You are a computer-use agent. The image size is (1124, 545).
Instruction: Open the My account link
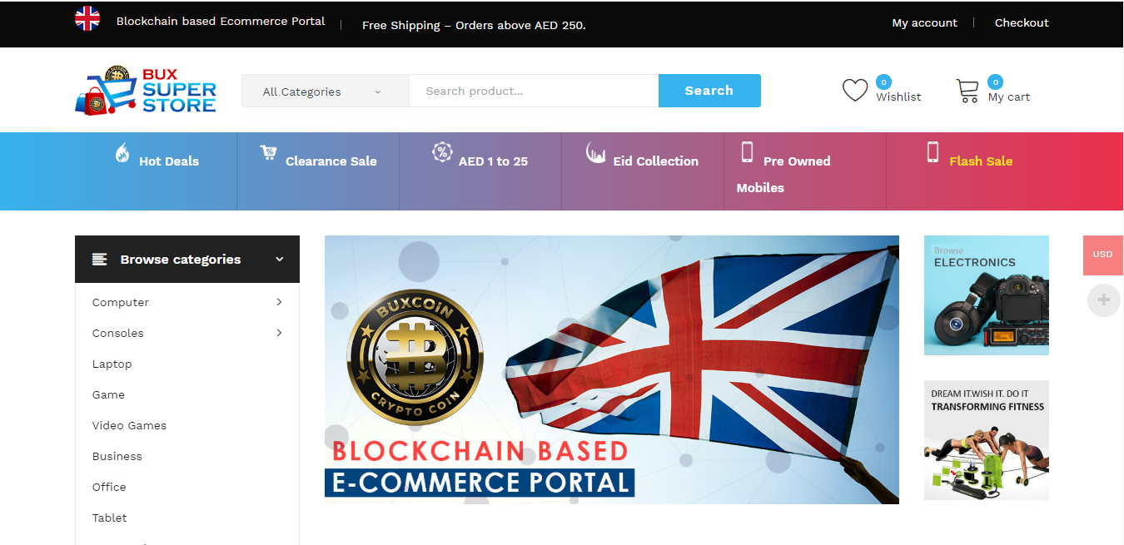click(x=925, y=22)
